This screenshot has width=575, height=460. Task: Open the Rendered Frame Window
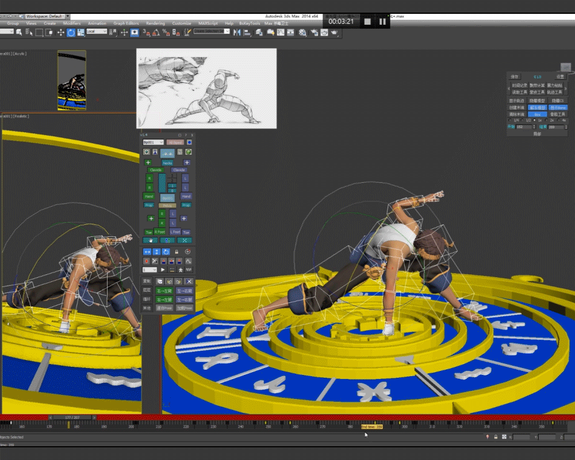point(324,32)
